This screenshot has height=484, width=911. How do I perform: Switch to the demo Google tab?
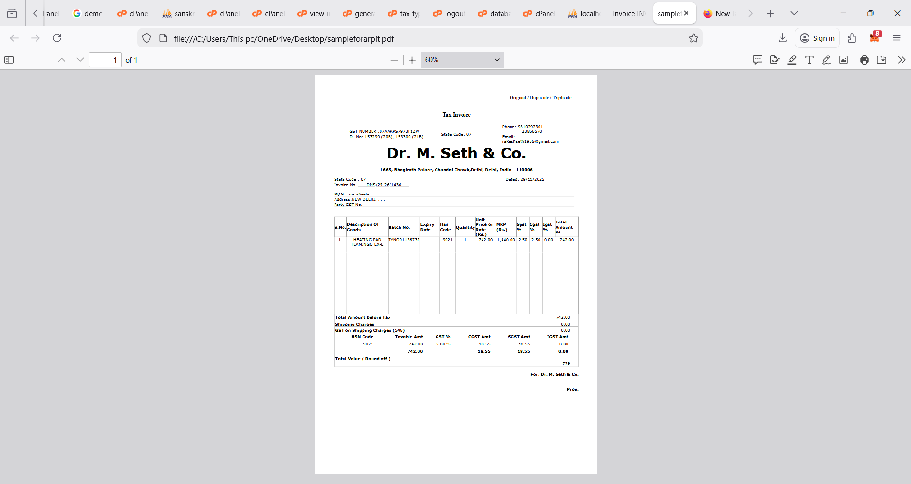[88, 13]
